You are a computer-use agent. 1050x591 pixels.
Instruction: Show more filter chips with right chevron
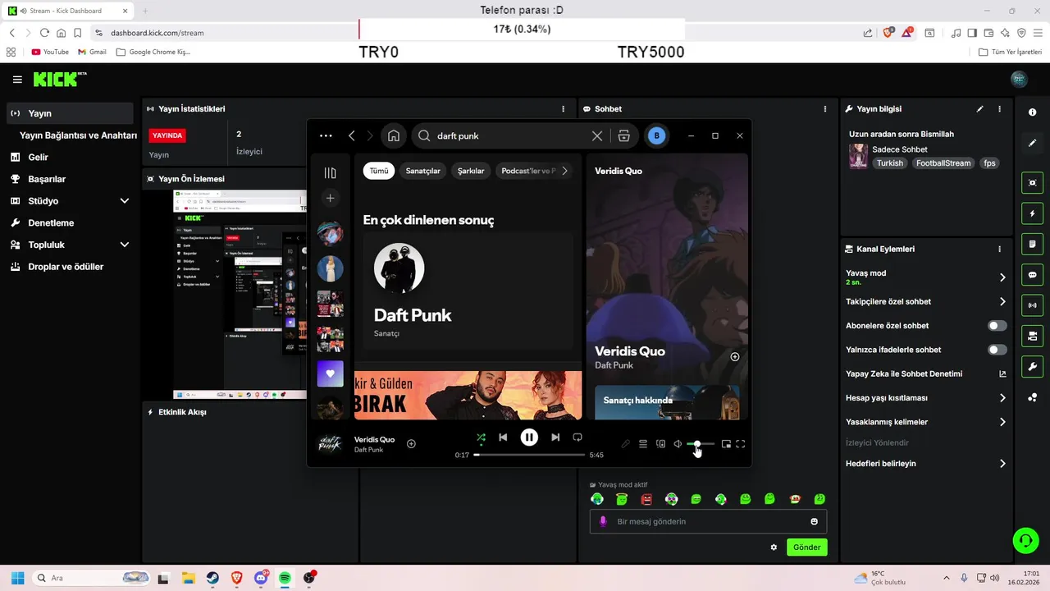(564, 171)
